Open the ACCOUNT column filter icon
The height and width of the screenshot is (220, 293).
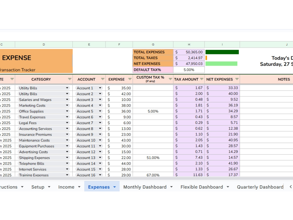click(103, 79)
